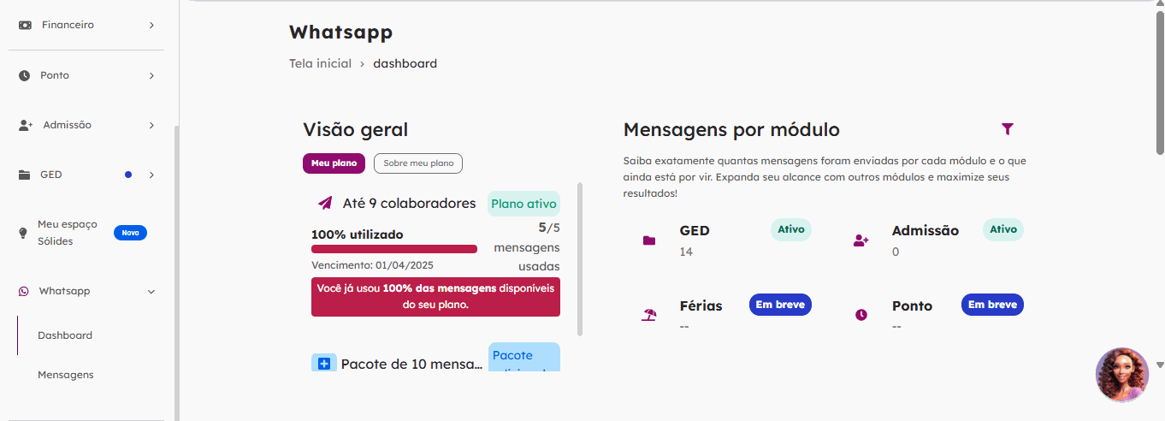The image size is (1165, 421).
Task: Click the Férias beach umbrella icon
Action: pyautogui.click(x=649, y=315)
